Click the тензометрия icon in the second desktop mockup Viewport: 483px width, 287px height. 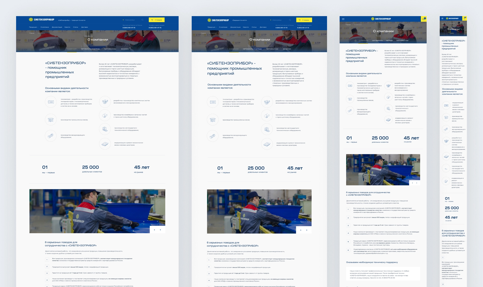pyautogui.click(x=213, y=102)
